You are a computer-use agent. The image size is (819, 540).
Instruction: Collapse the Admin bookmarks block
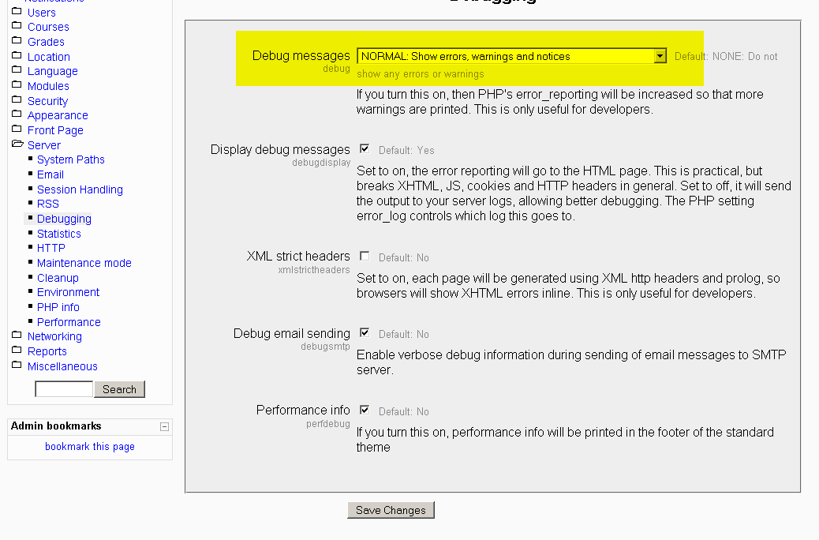click(164, 426)
